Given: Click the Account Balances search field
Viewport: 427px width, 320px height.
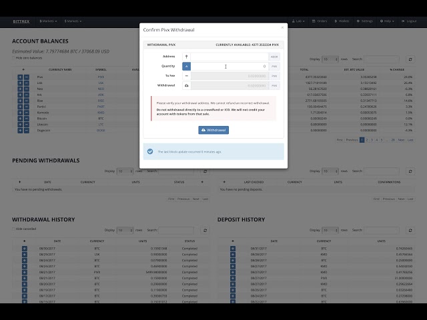Looking at the screenshot, I should (381, 59).
